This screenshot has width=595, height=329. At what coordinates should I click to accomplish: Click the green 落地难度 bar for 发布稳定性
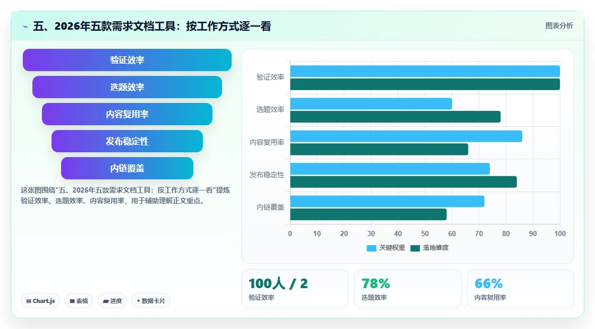(x=403, y=182)
